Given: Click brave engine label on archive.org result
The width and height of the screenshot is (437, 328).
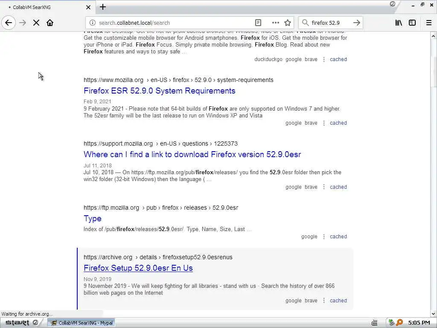Looking at the screenshot, I should coord(311,301).
